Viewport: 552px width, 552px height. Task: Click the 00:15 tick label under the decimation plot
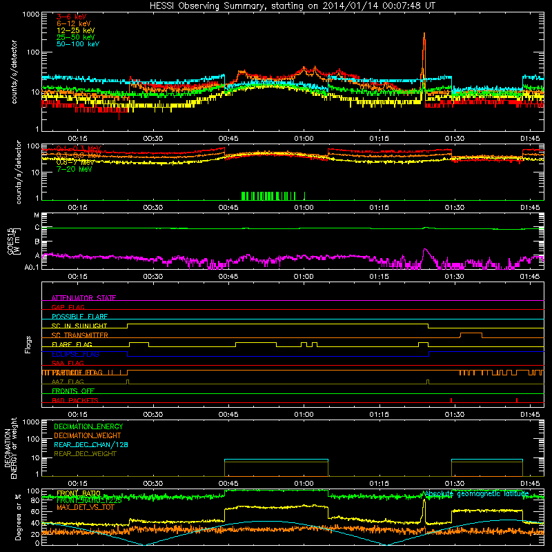click(77, 484)
